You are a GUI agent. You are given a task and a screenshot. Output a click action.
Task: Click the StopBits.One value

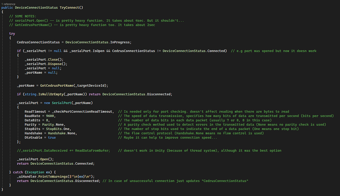(x=58, y=129)
